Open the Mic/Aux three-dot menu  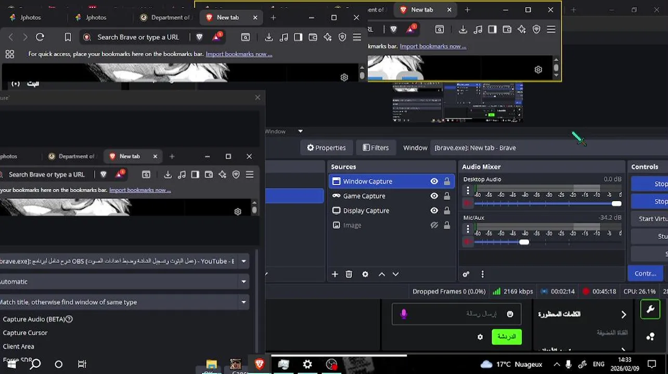click(468, 229)
